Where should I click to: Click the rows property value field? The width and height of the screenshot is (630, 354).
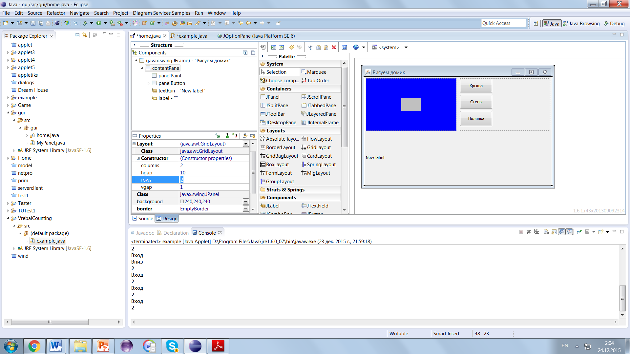[214, 180]
